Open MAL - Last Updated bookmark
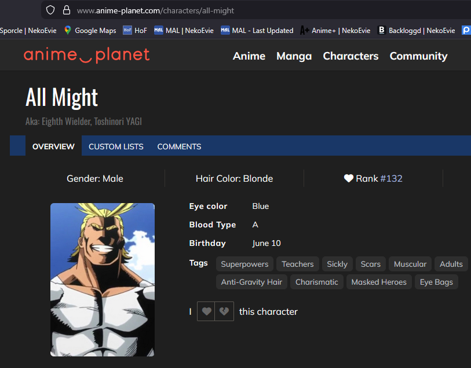This screenshot has height=368, width=471. [257, 30]
